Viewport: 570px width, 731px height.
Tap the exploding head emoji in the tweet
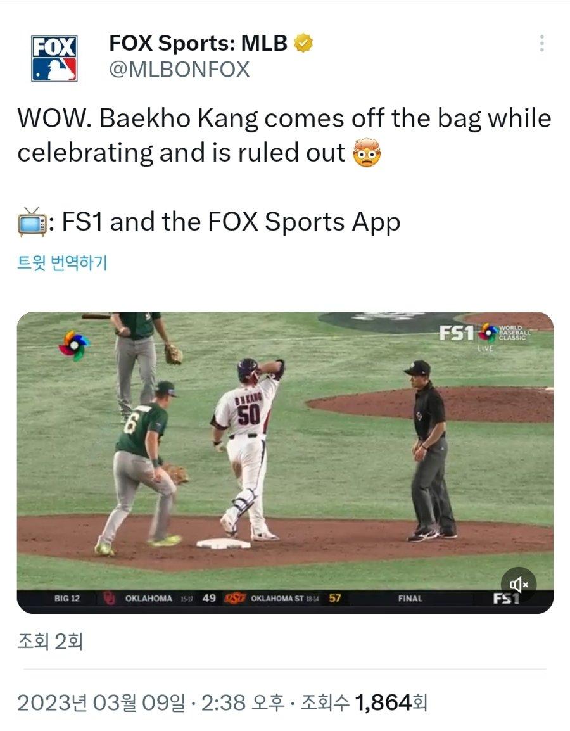pyautogui.click(x=367, y=153)
